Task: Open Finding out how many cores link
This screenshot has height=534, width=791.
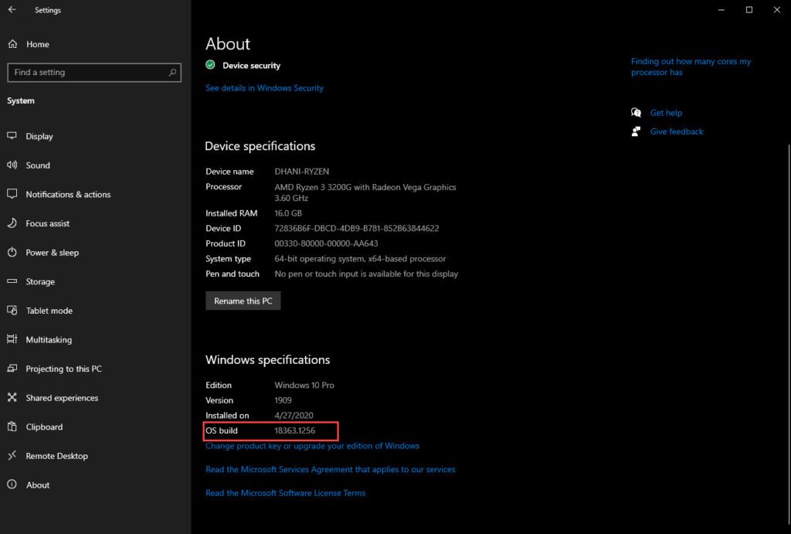Action: [691, 66]
